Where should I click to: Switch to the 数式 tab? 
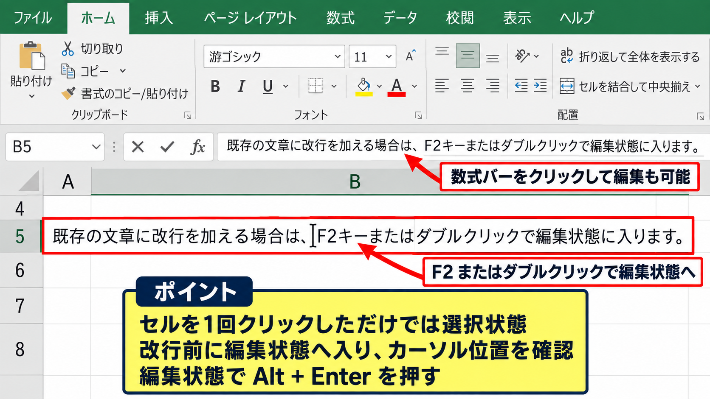pyautogui.click(x=341, y=18)
